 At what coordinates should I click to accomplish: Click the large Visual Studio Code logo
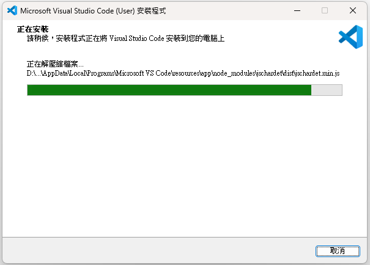(x=350, y=37)
